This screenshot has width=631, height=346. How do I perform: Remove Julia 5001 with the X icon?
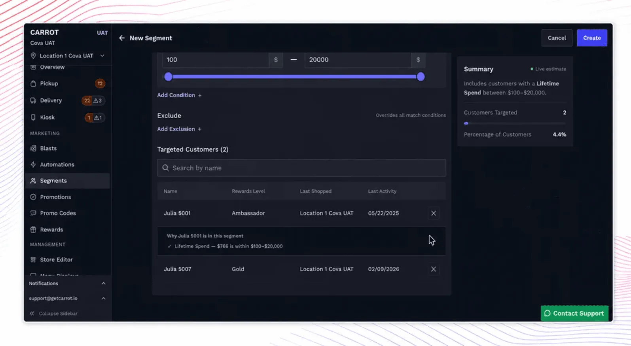point(434,213)
